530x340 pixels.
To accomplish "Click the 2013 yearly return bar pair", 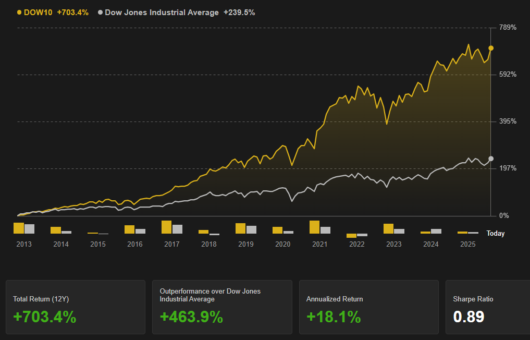I will pos(24,228).
